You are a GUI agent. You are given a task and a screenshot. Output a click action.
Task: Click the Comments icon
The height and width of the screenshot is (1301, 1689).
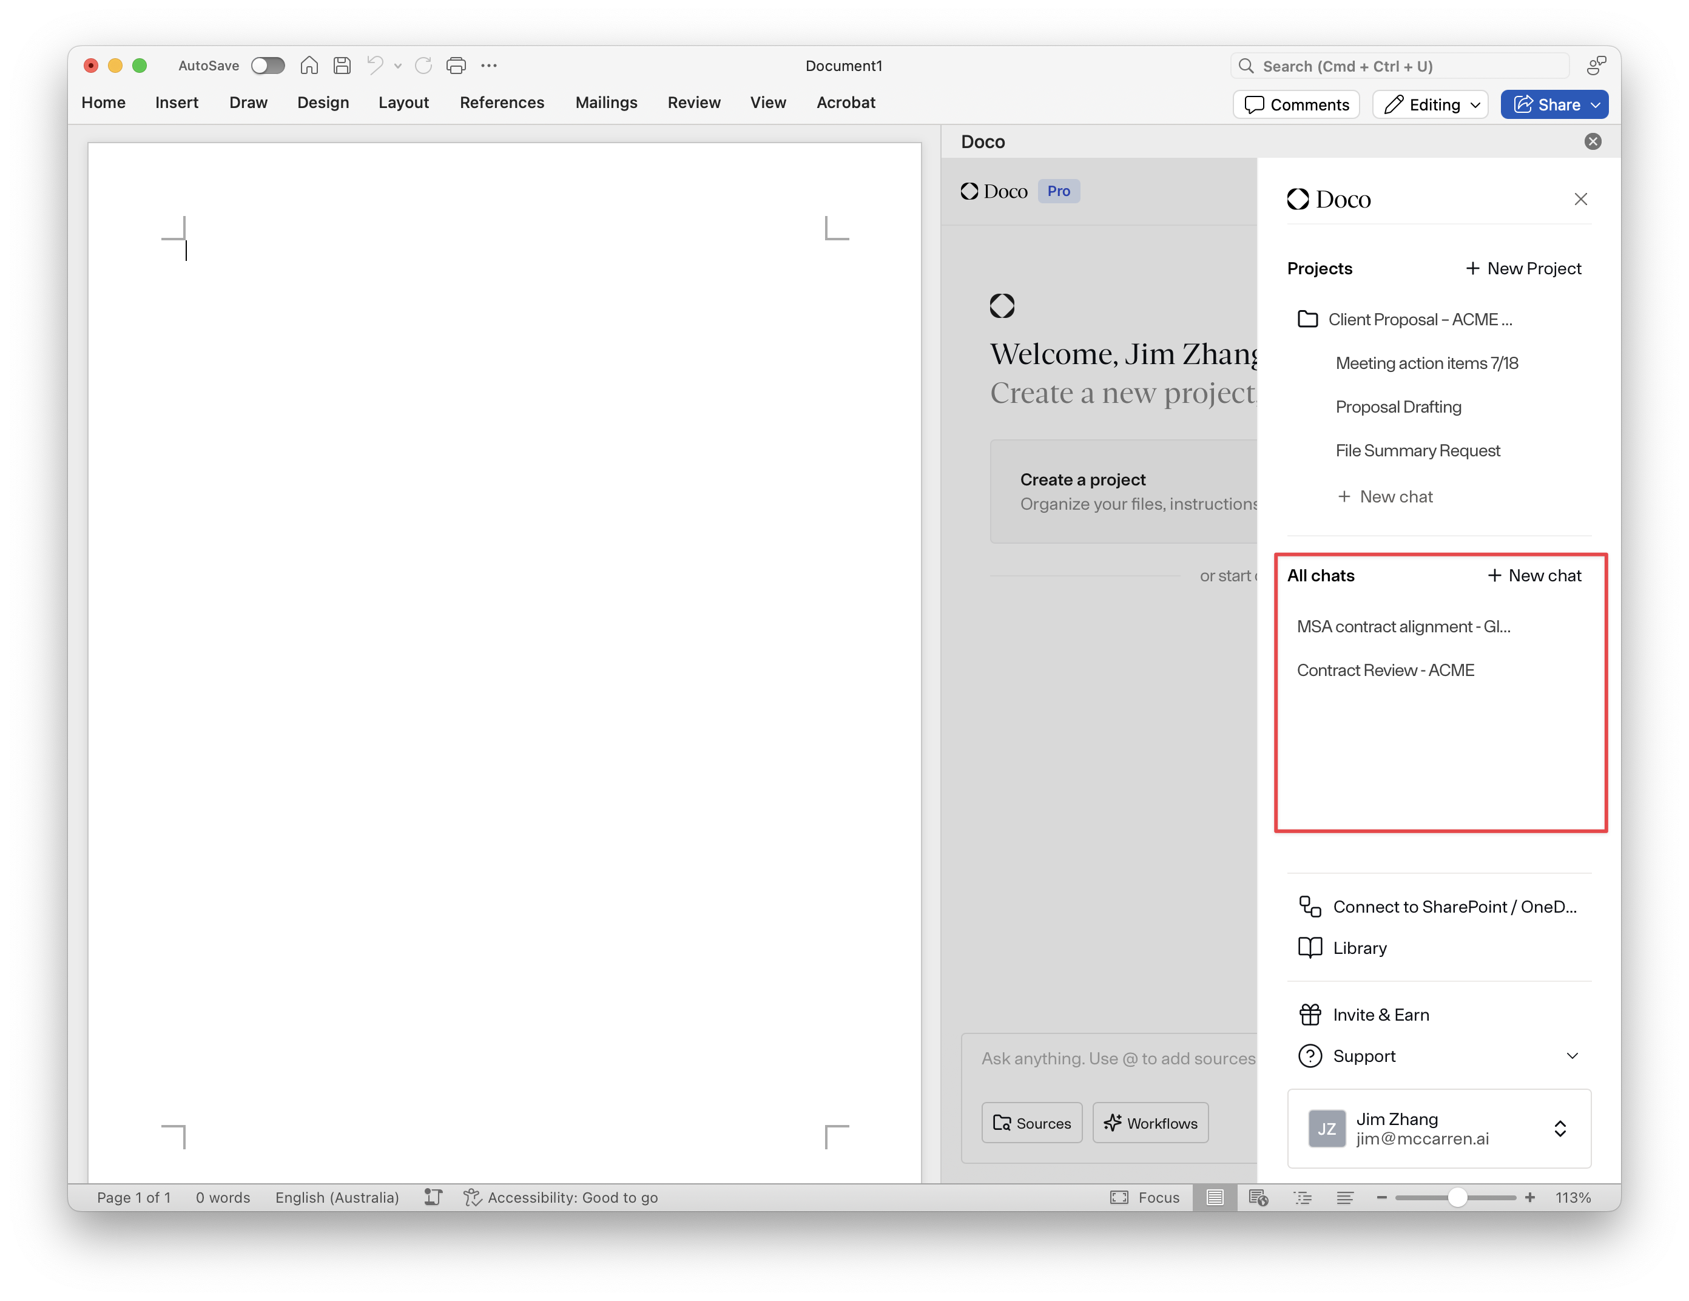pos(1295,104)
